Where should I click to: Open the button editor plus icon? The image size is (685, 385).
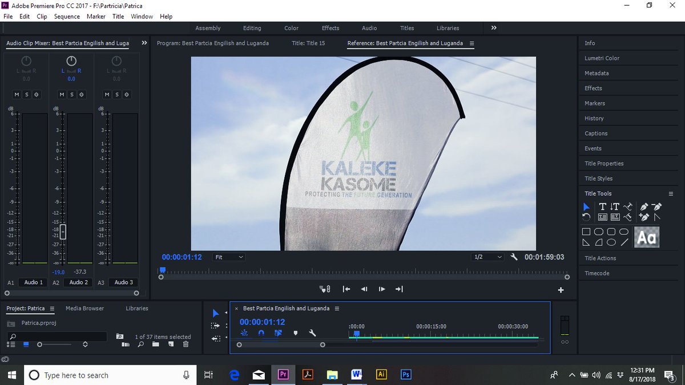tap(561, 289)
